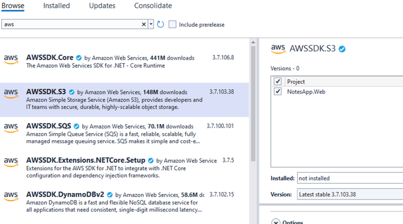This screenshot has height=224, width=403.
Task: Open the search box history dropdown arrow
Action: pos(151,24)
